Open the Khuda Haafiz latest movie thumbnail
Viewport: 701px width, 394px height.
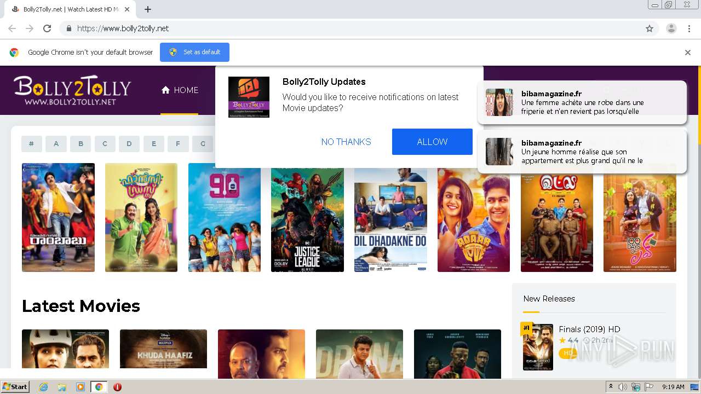(x=163, y=349)
